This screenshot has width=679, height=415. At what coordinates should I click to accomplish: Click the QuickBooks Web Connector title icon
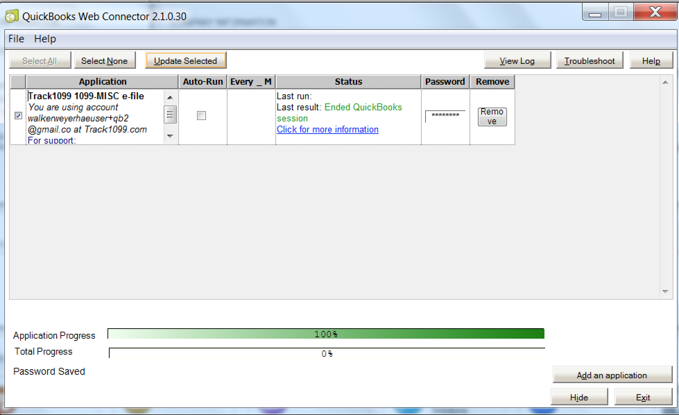click(11, 16)
